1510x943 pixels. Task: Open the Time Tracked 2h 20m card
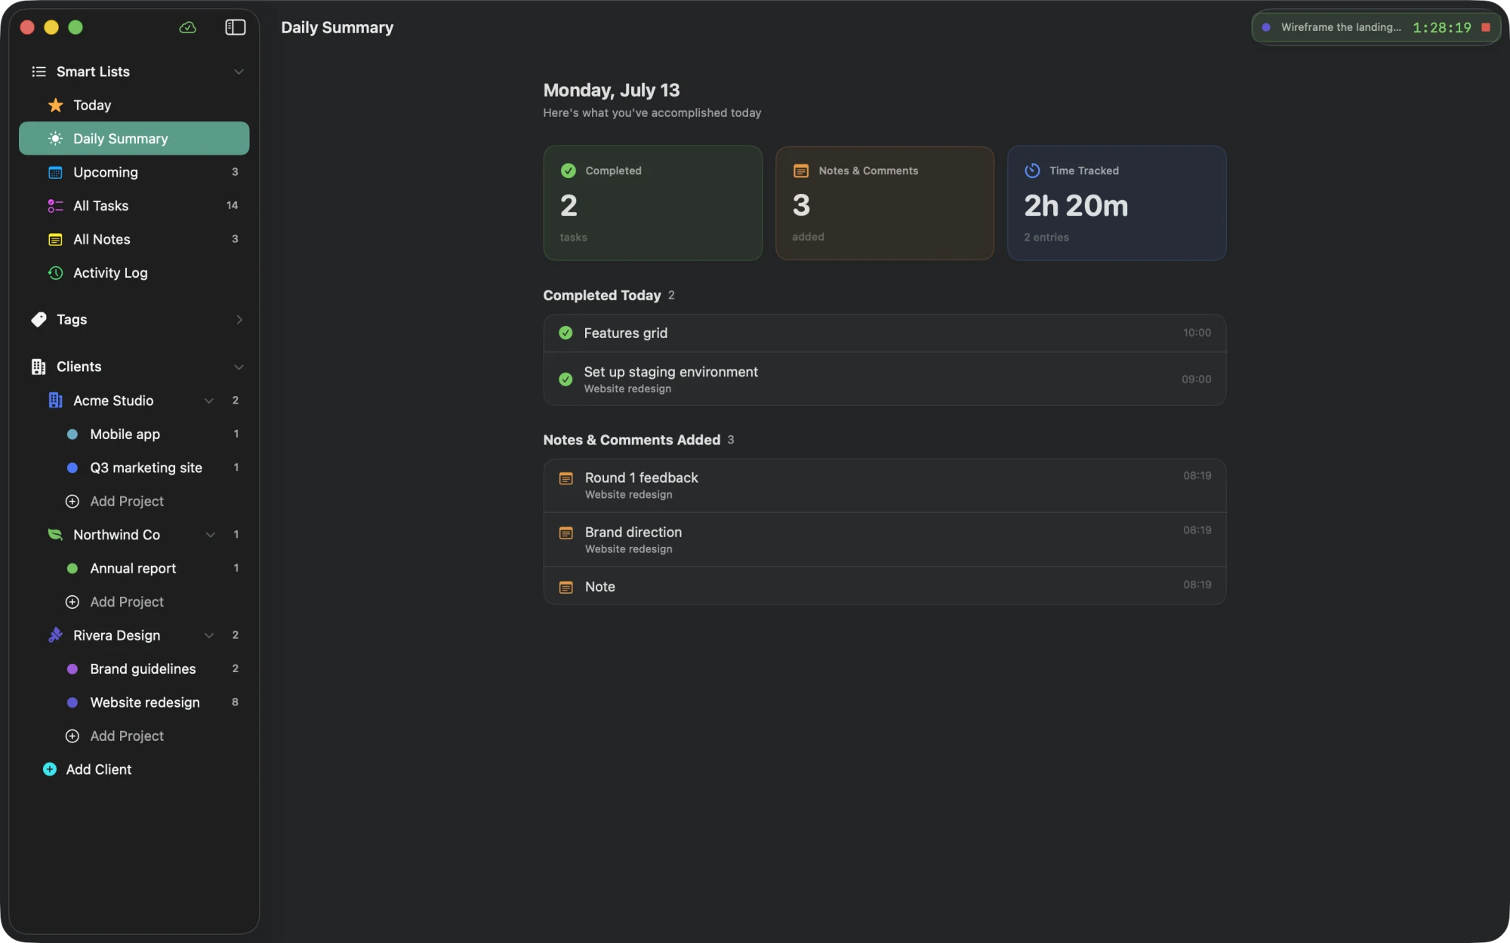click(1117, 203)
